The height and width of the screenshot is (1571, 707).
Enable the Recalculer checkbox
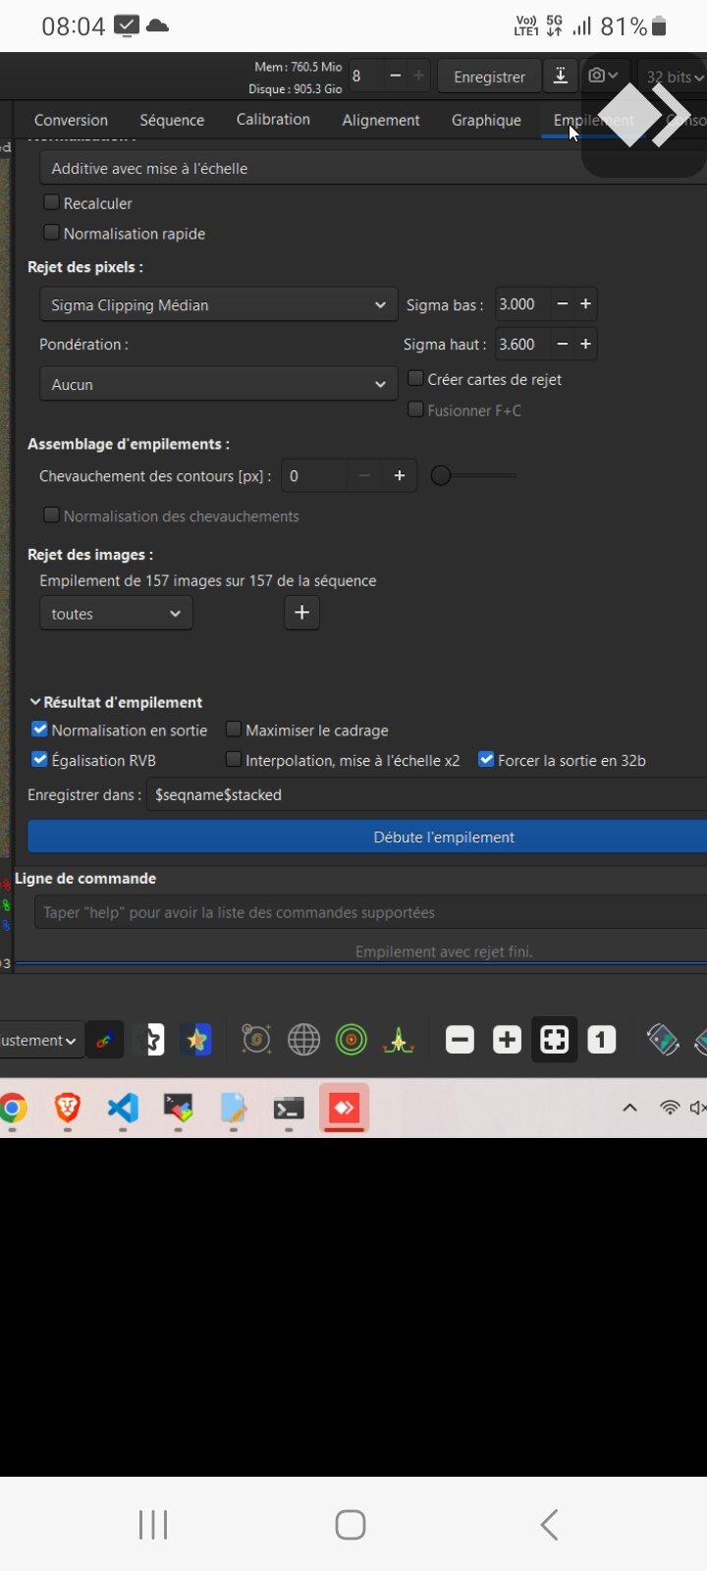click(52, 202)
